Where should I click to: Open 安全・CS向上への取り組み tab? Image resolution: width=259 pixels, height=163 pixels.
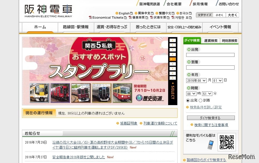tap(184, 27)
